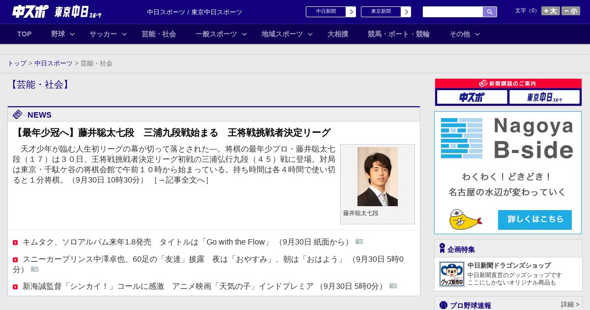Click the ［→記事全文へ］ link

181,180
